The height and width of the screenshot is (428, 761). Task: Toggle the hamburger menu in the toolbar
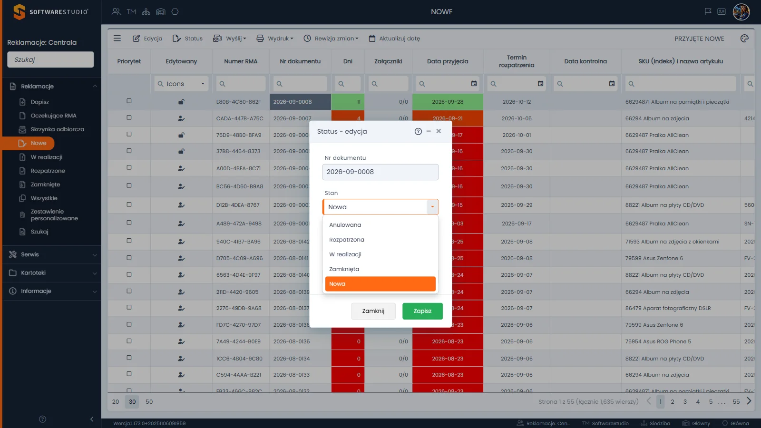pos(117,39)
